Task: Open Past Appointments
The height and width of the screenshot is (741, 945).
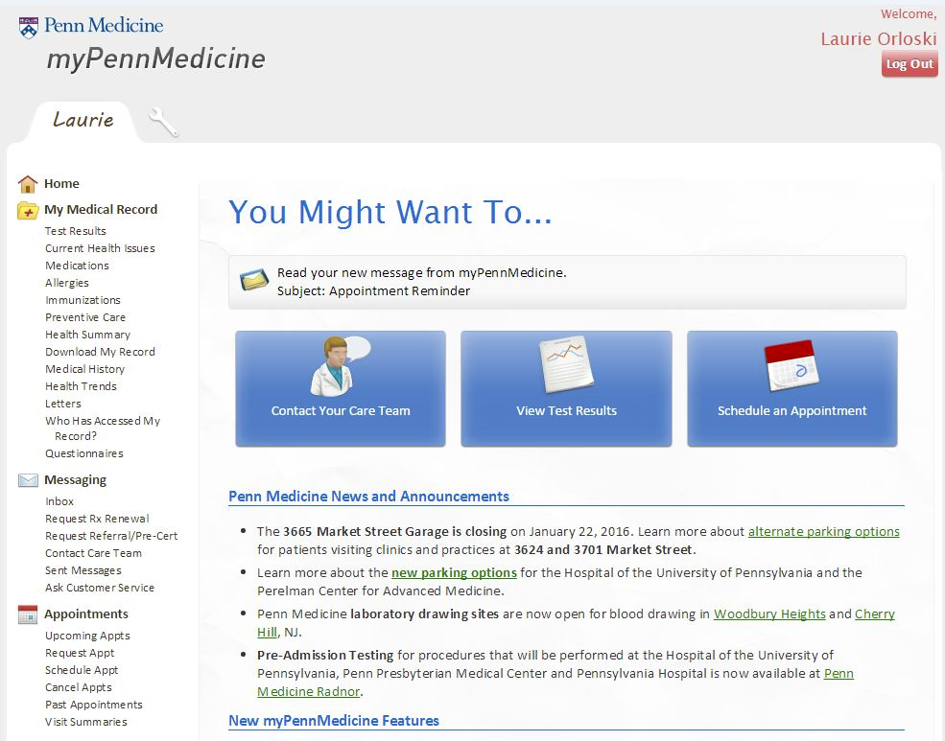Action: coord(94,705)
